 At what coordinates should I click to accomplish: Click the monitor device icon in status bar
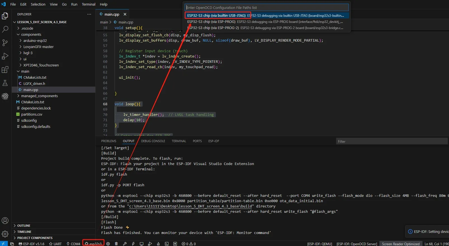[x=141, y=244]
